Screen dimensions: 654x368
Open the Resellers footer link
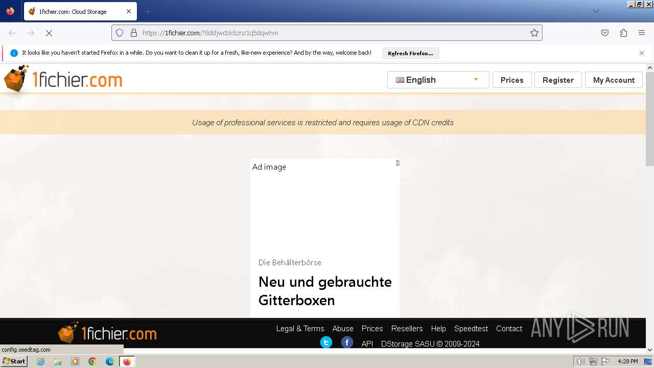[407, 329]
